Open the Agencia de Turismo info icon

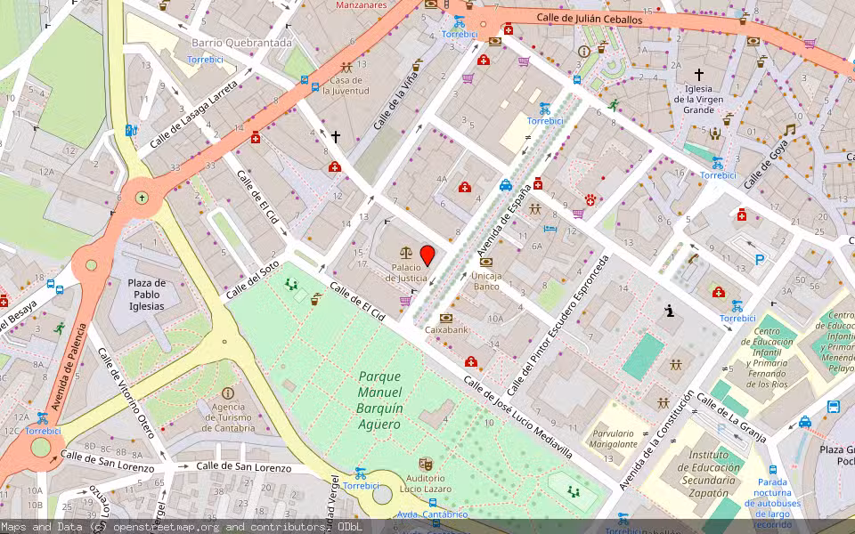228,392
